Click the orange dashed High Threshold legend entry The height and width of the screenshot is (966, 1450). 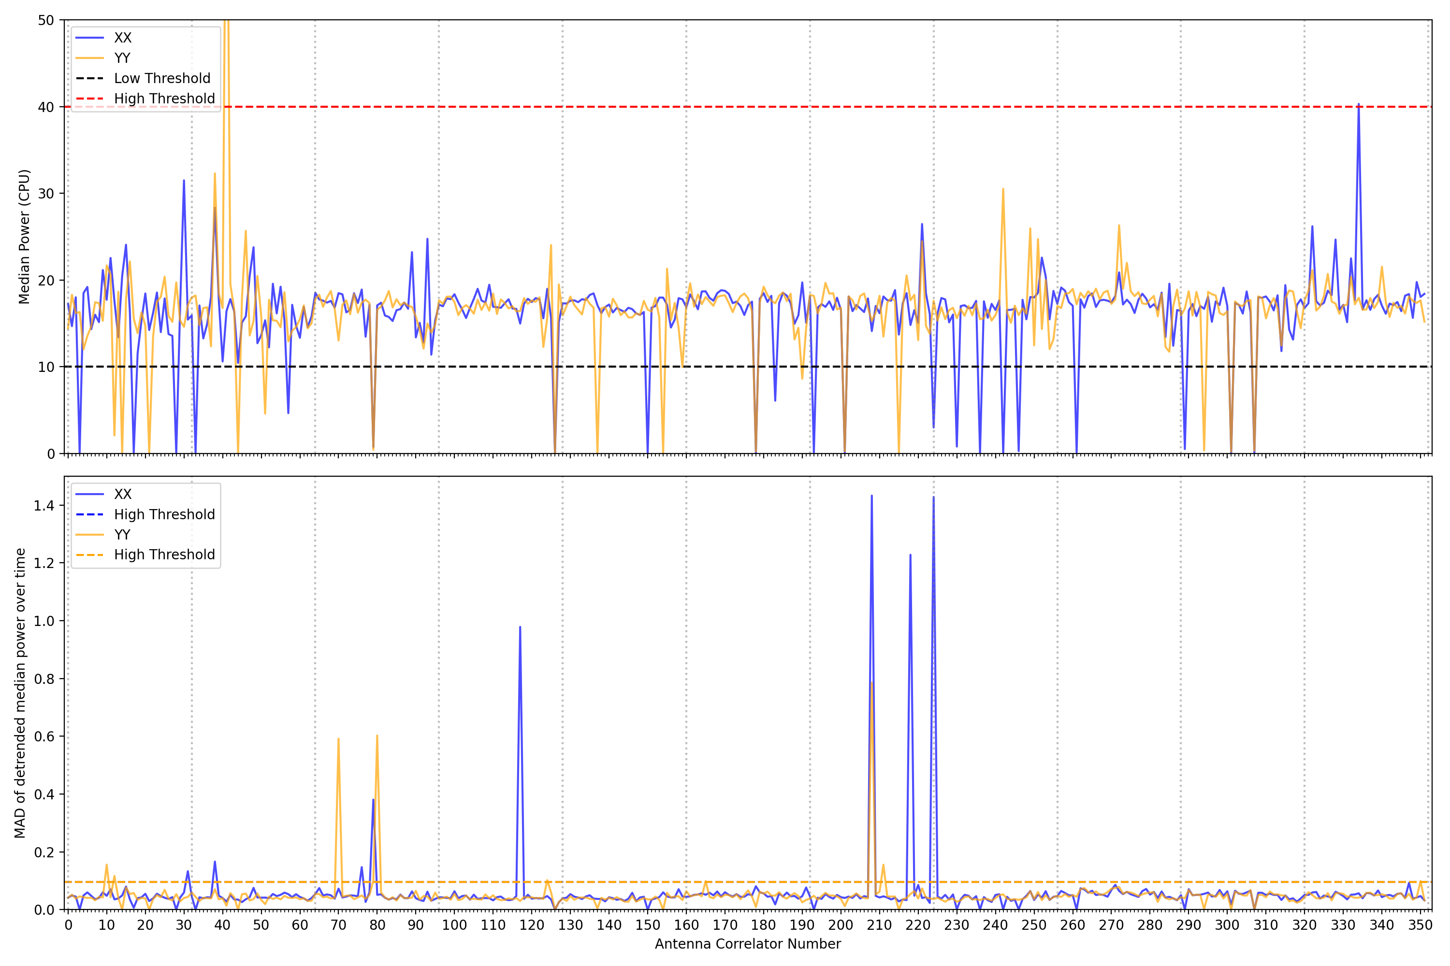pyautogui.click(x=164, y=554)
